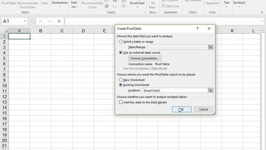Screen dimensions: 266x150
Task: Click OK in the Create PivotTable dialog
Action: point(182,109)
